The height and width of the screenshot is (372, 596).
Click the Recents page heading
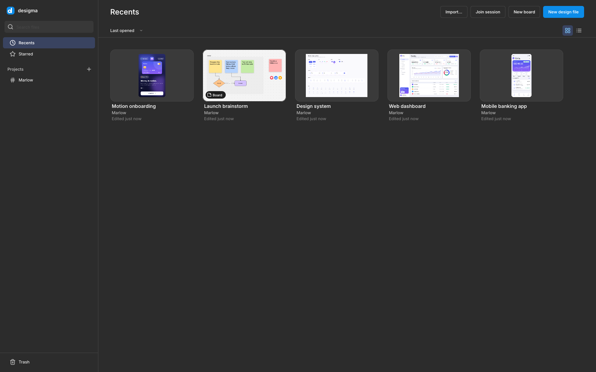click(124, 12)
